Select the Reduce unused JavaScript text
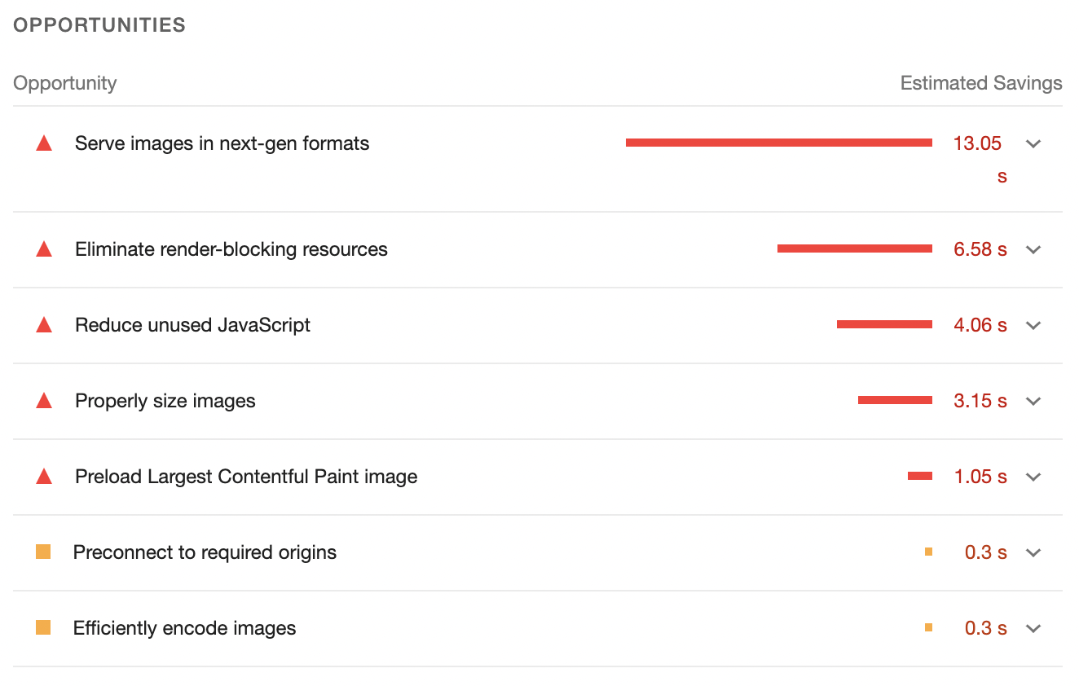Viewport: 1079px width, 686px height. coord(192,325)
